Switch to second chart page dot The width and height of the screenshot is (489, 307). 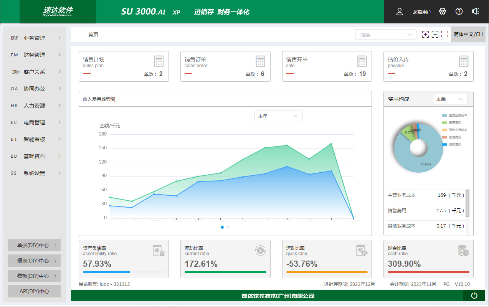click(228, 227)
